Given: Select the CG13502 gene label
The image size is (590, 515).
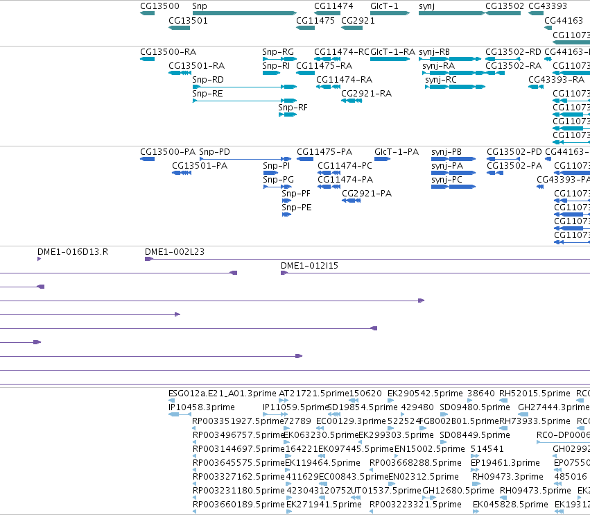Looking at the screenshot, I should [505, 6].
